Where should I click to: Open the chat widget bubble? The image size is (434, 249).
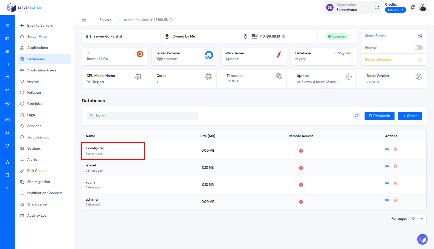422,239
